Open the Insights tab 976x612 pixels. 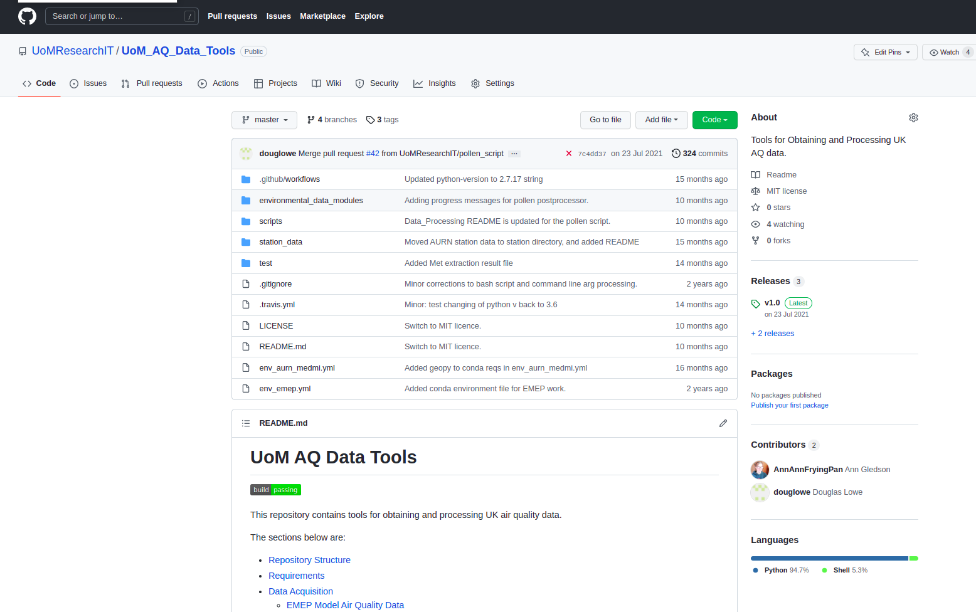pyautogui.click(x=435, y=83)
